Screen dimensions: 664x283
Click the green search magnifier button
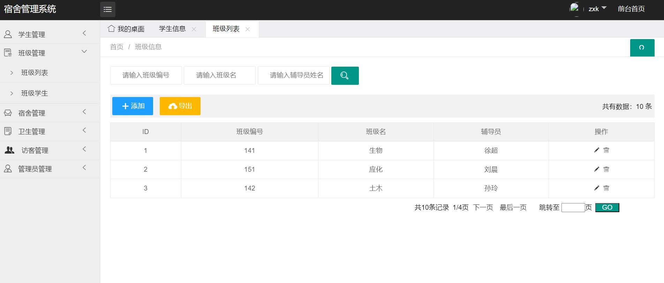(345, 75)
